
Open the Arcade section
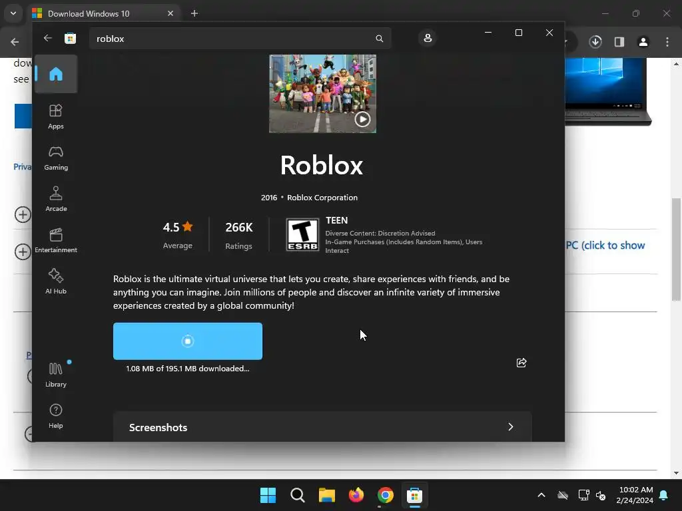[56, 199]
